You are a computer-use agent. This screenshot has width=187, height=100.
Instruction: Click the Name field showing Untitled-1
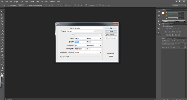[x=89, y=28]
